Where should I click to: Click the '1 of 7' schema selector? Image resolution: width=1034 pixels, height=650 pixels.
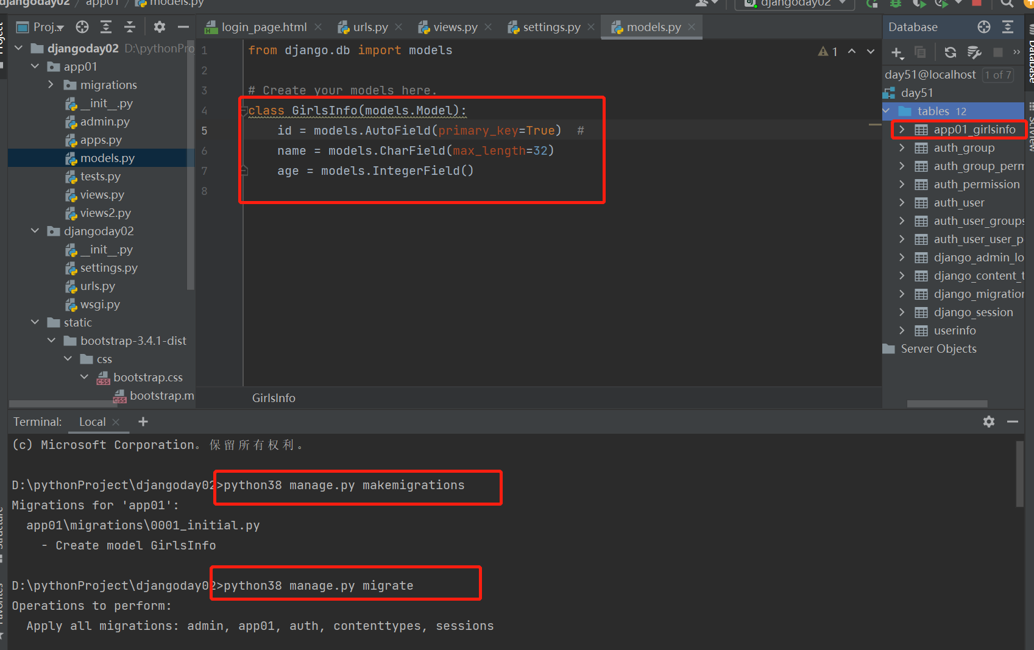[x=998, y=75]
